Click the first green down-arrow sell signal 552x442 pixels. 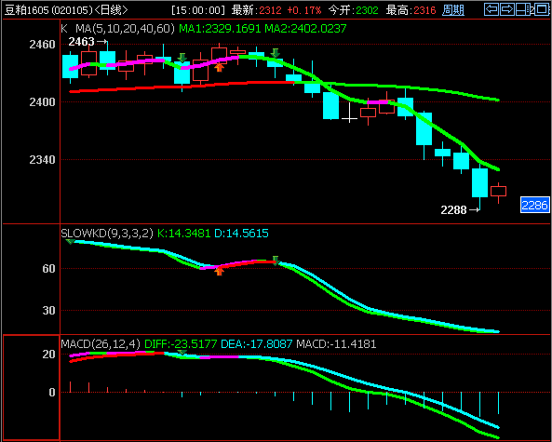[182, 58]
